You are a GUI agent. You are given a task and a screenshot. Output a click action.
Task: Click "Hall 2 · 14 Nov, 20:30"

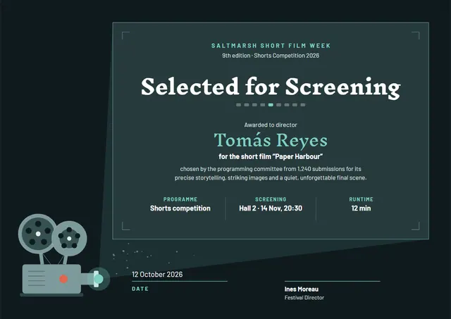point(271,208)
